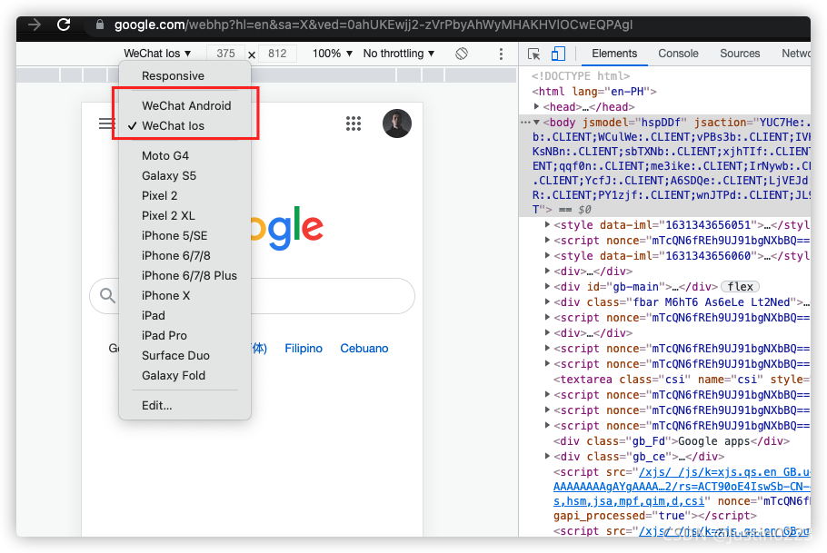This screenshot has height=553, width=827.
Task: Select the Google apps gb_Fd div
Action: 672,440
